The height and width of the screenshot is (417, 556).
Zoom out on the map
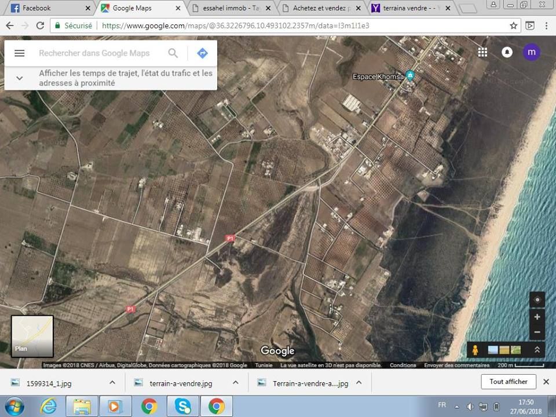[x=537, y=332]
